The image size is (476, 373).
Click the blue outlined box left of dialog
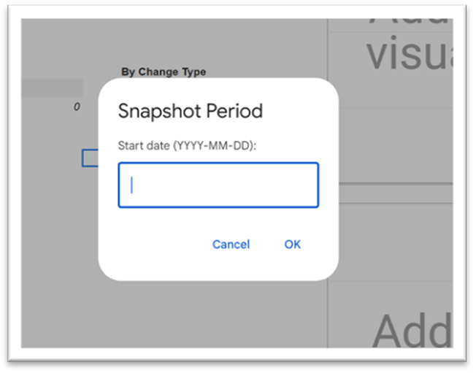(x=90, y=158)
